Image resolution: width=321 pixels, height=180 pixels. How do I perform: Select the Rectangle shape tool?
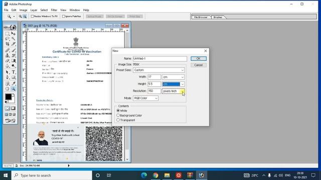click(x=14, y=77)
